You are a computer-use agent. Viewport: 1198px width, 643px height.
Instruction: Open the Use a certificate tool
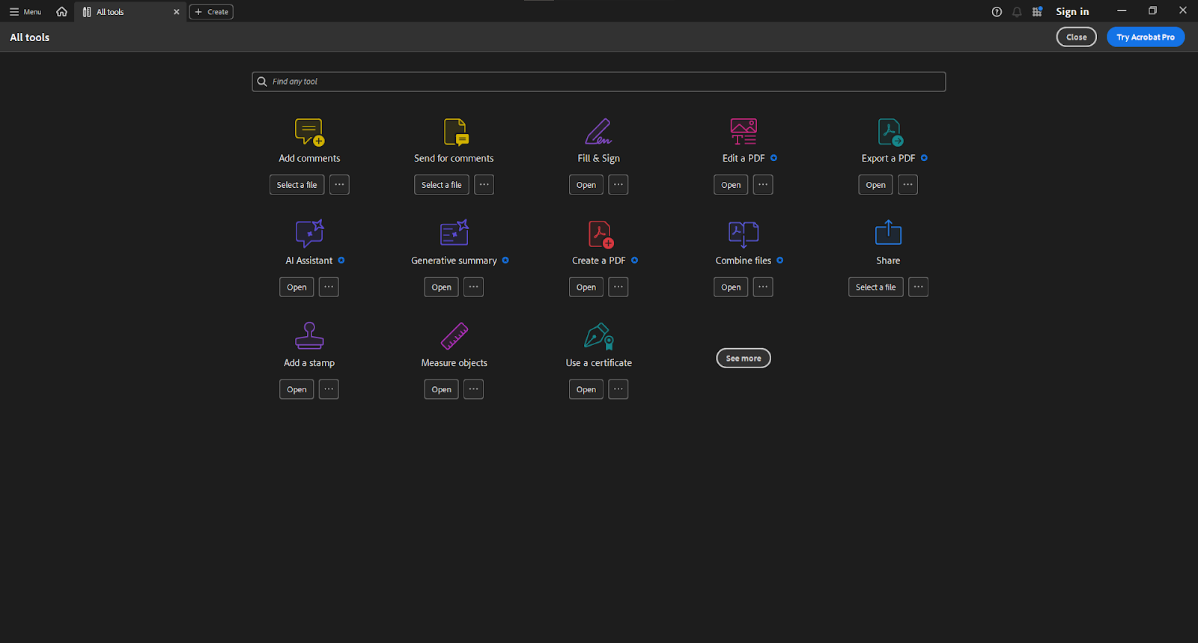(586, 389)
